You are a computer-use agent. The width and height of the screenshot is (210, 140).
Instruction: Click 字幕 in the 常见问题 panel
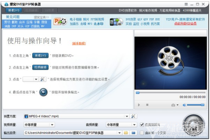tap(37, 22)
